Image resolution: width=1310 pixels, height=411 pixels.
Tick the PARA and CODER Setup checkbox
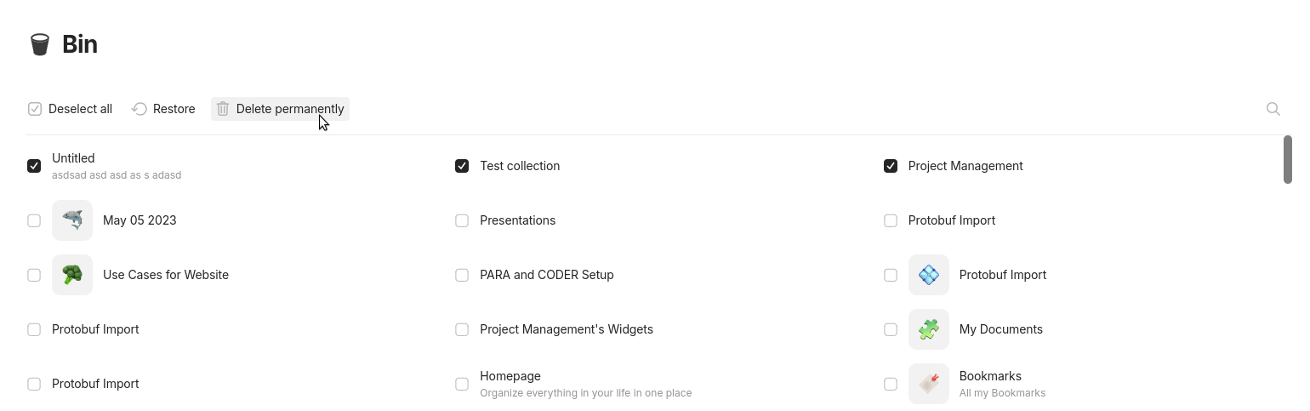(x=462, y=275)
